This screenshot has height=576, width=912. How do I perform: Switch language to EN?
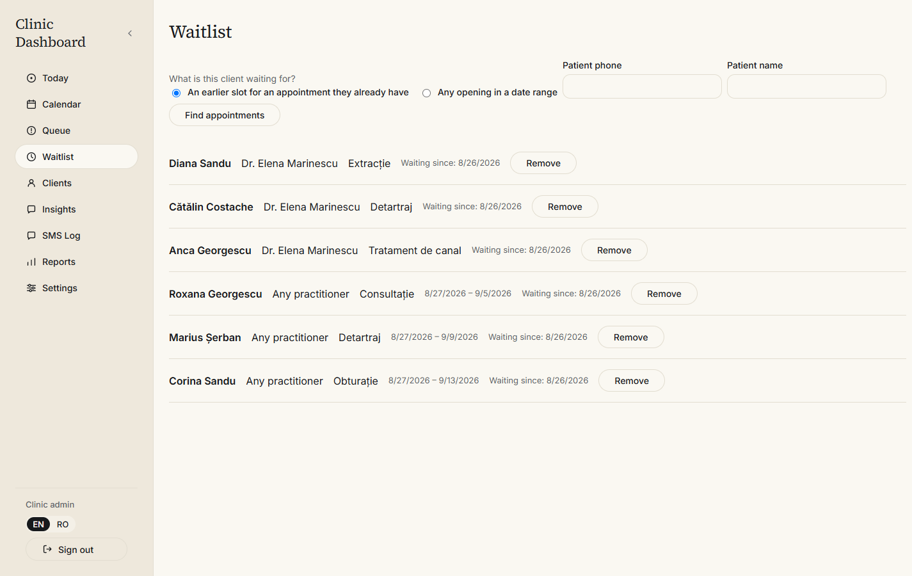(x=38, y=524)
